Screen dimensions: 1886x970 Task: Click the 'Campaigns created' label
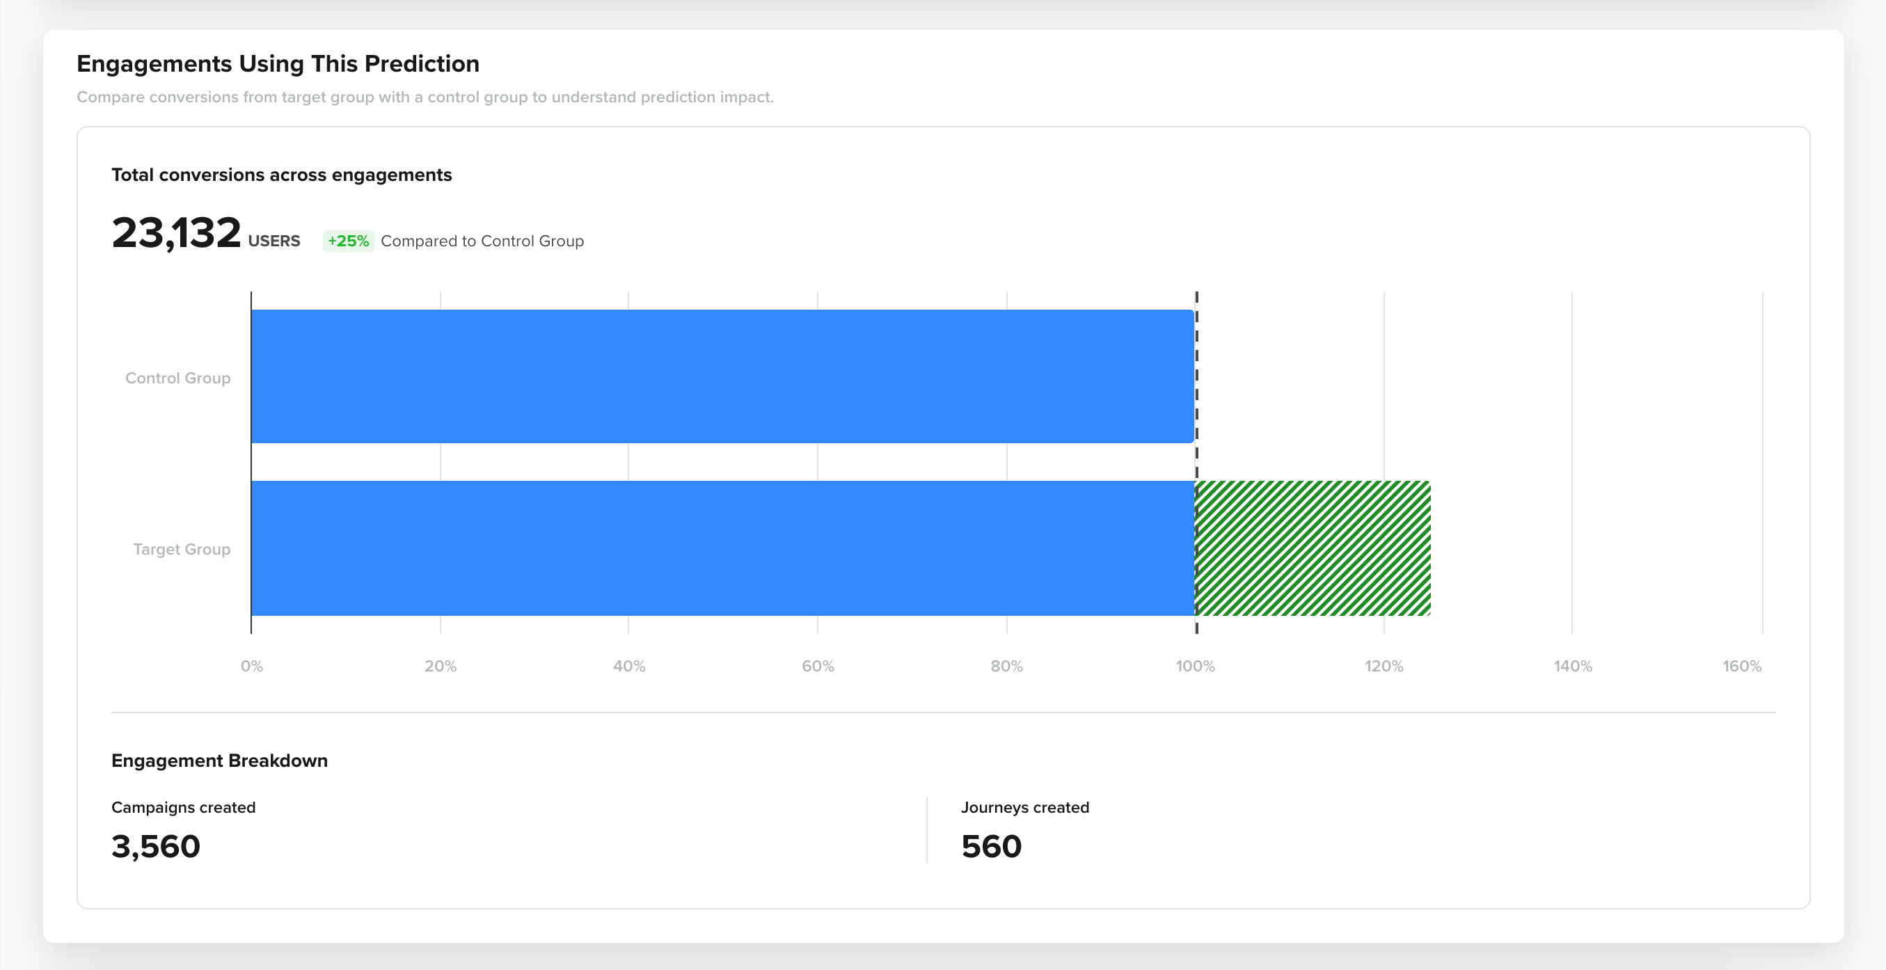pyautogui.click(x=182, y=807)
